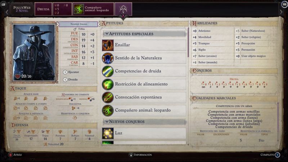
Task: Select the Convocación espontánea icon
Action: 108,97
